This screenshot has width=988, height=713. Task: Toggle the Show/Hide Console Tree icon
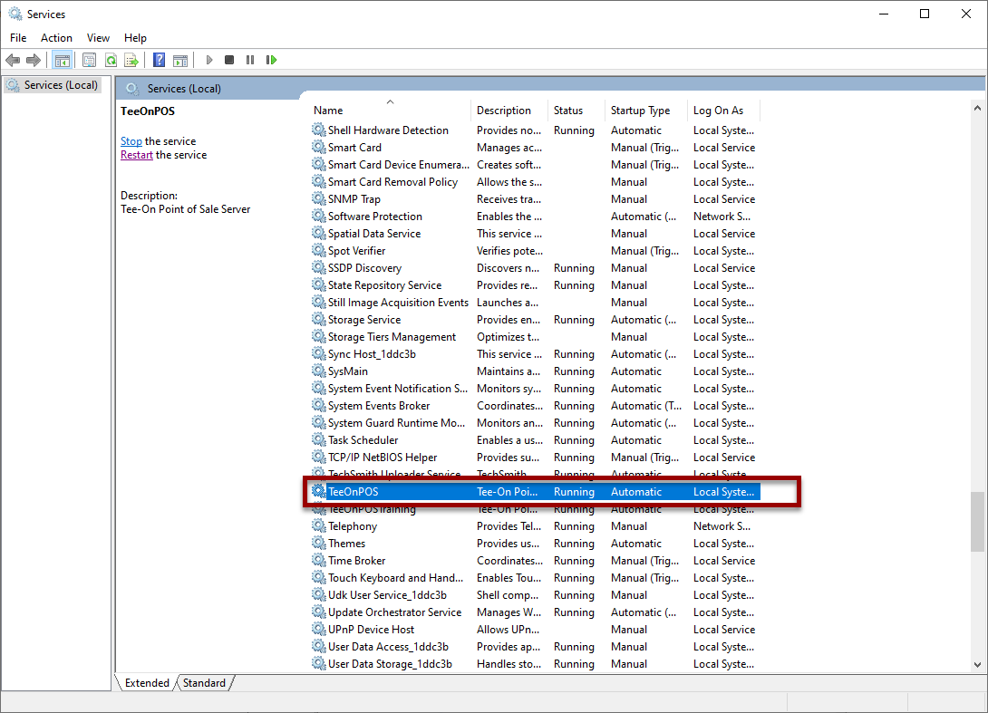(x=61, y=60)
